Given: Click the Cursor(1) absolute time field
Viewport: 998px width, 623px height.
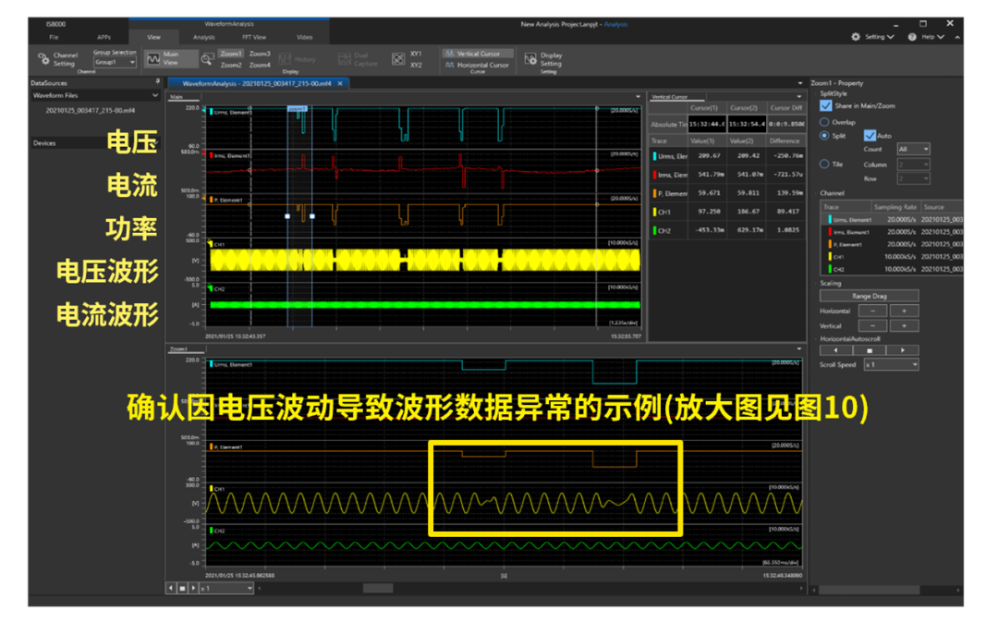Looking at the screenshot, I should point(707,124).
